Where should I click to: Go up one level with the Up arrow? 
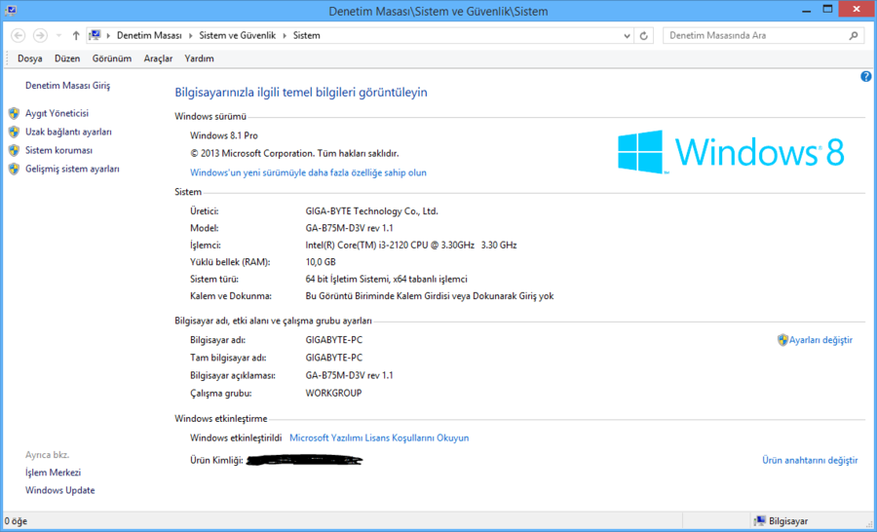[76, 35]
